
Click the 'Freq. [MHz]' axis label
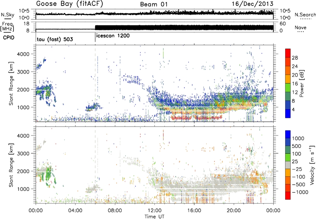coord(7,26)
